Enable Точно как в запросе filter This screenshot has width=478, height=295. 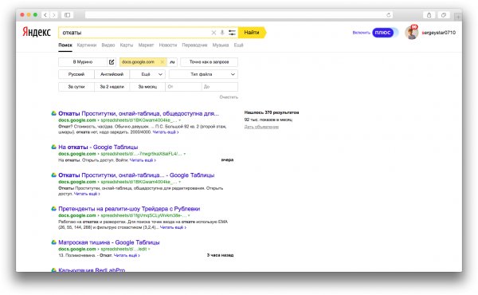click(x=209, y=62)
